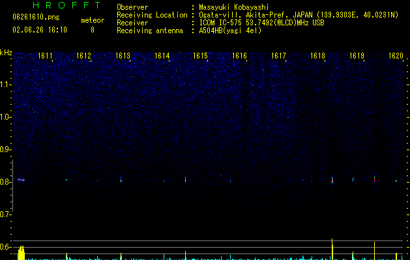Click the bright echo just after 1618
This screenshot has height=260, width=410.
point(332,180)
